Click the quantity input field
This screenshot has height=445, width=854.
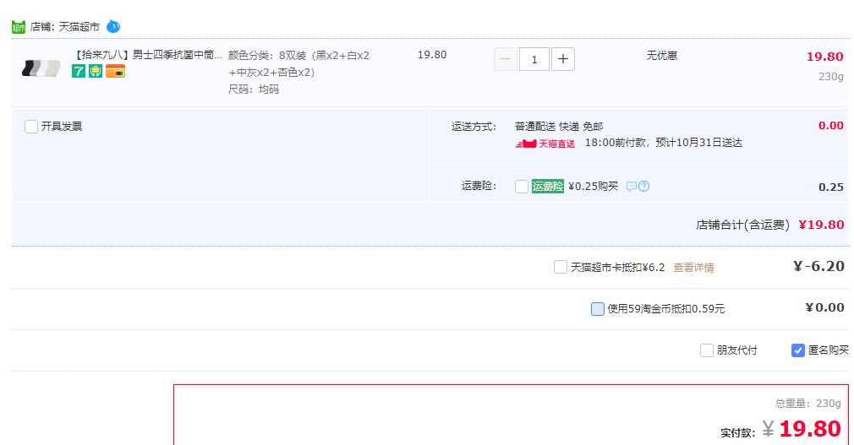[x=534, y=59]
